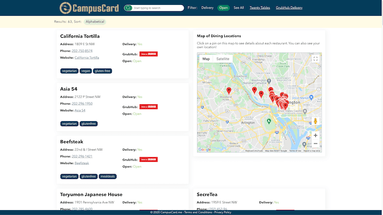Change the Alphabetical sort option
This screenshot has width=383, height=215.
(95, 22)
